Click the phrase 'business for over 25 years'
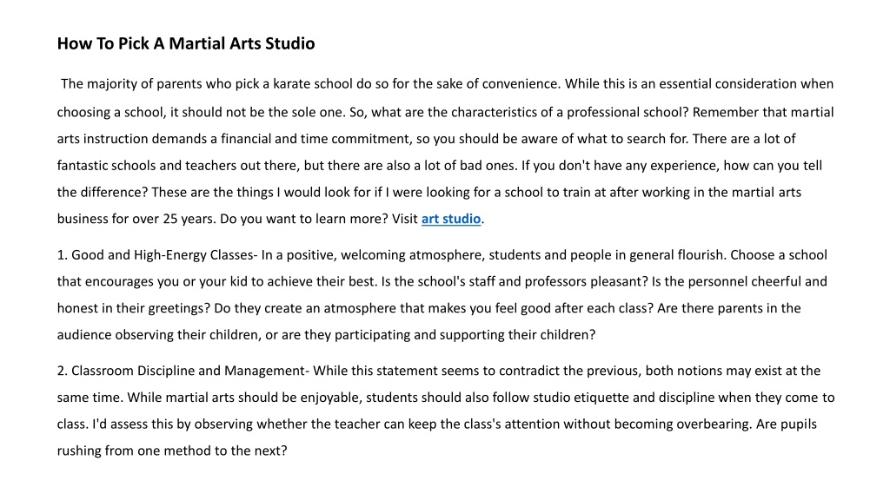890x500 pixels. (x=136, y=219)
